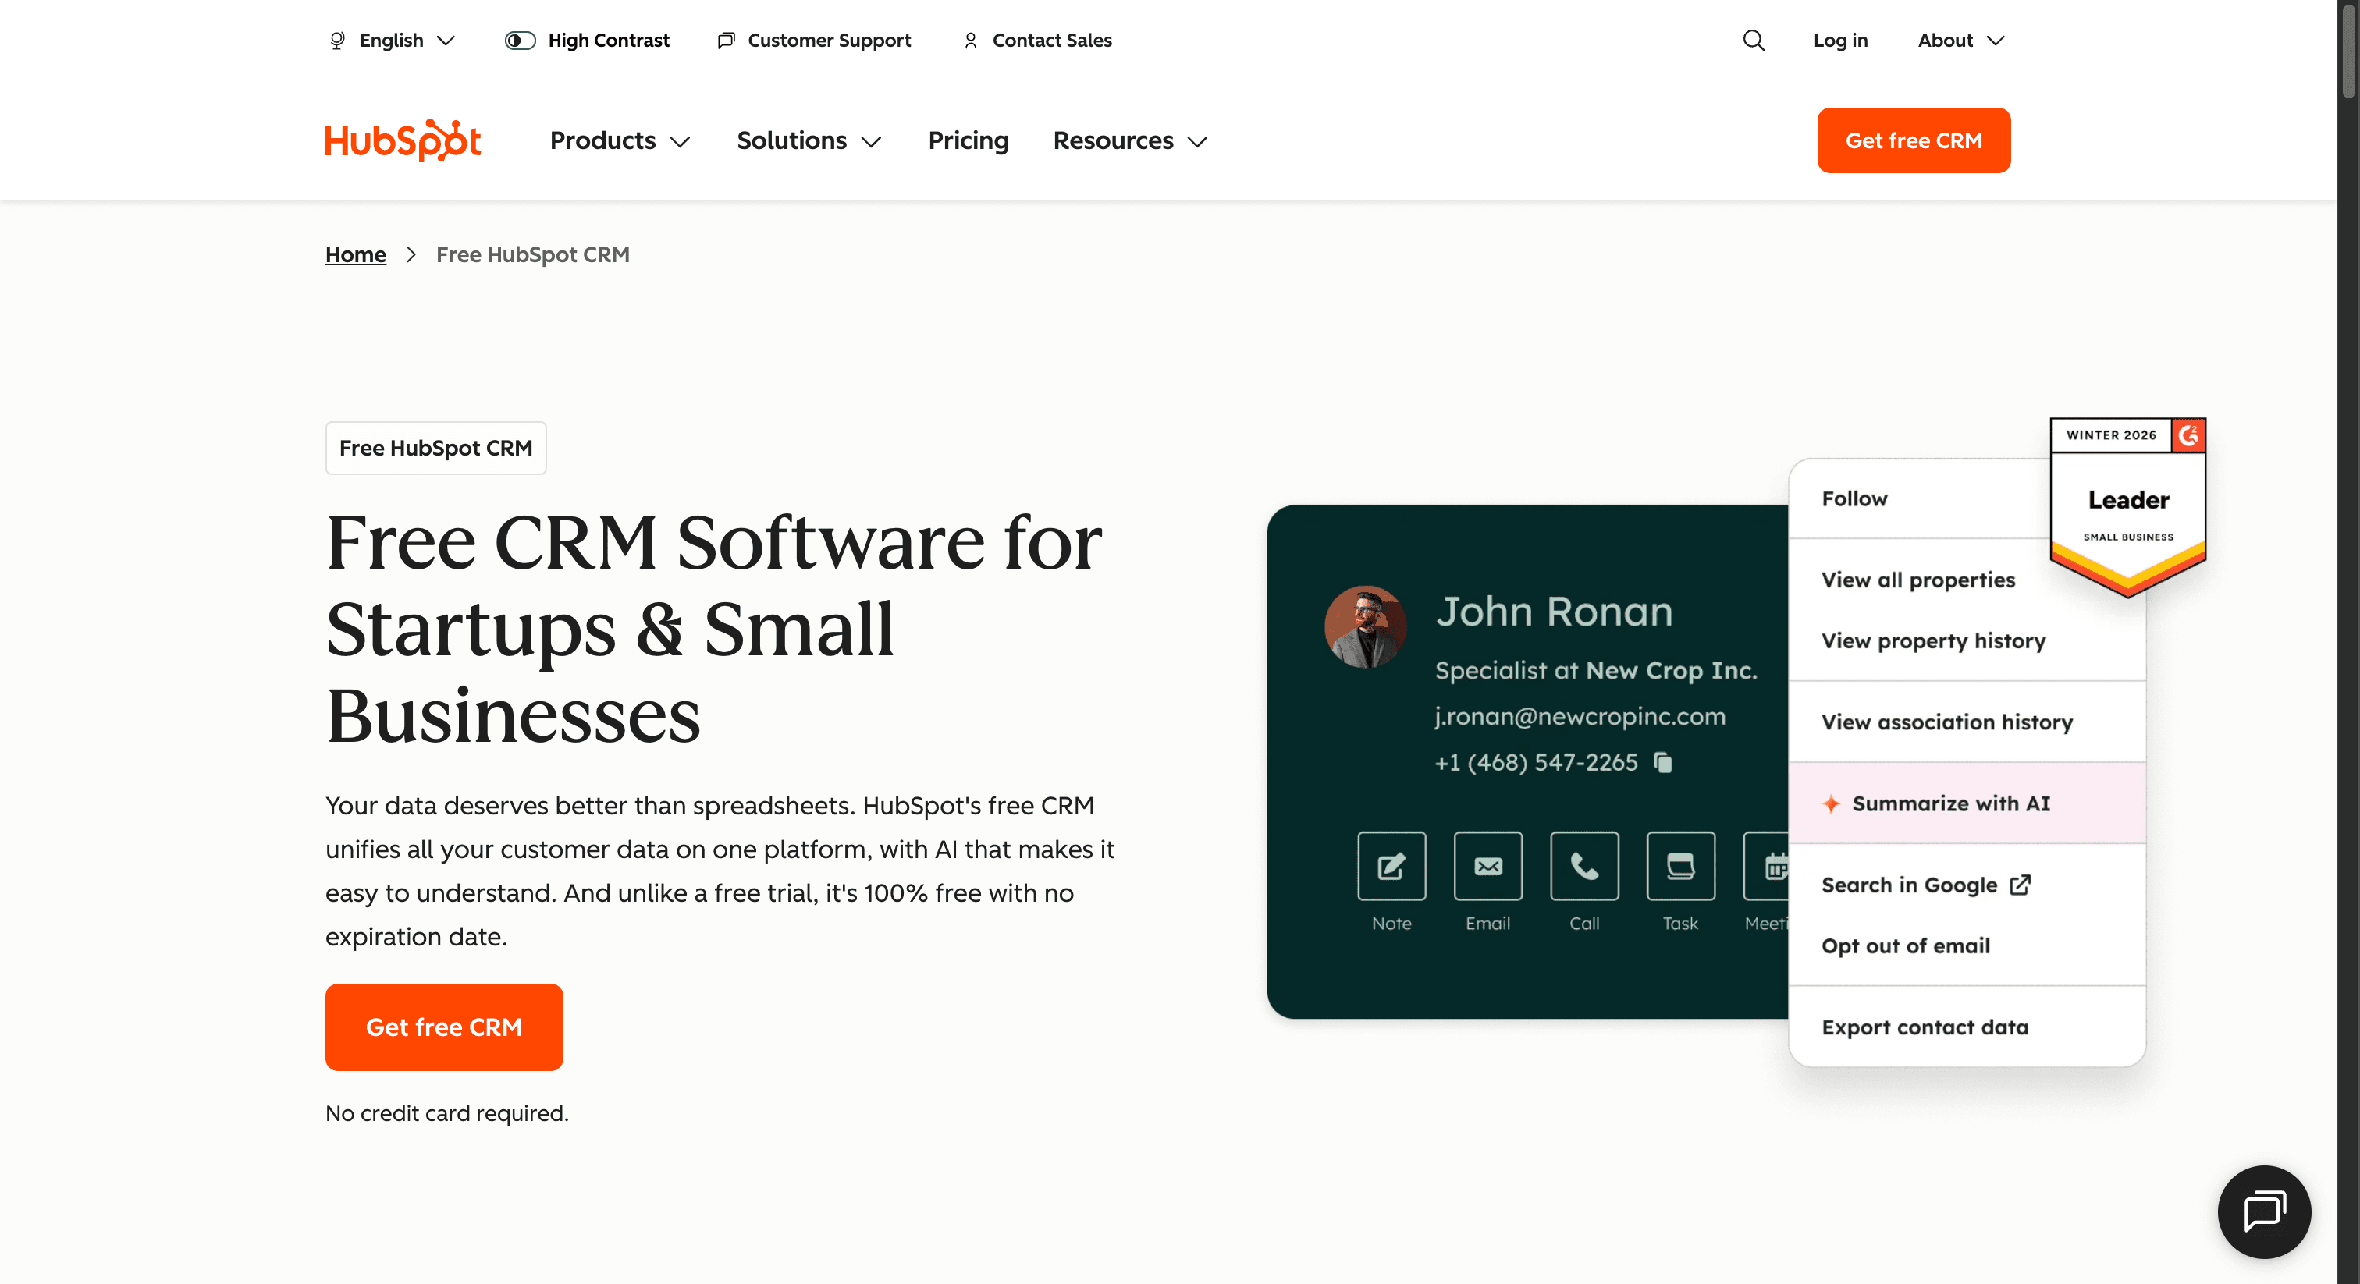The height and width of the screenshot is (1284, 2360).
Task: Select the Email icon on the contact card
Action: (1487, 867)
